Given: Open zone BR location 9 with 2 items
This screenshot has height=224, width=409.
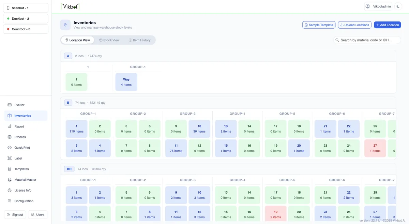Looking at the screenshot, I should [x=176, y=195].
